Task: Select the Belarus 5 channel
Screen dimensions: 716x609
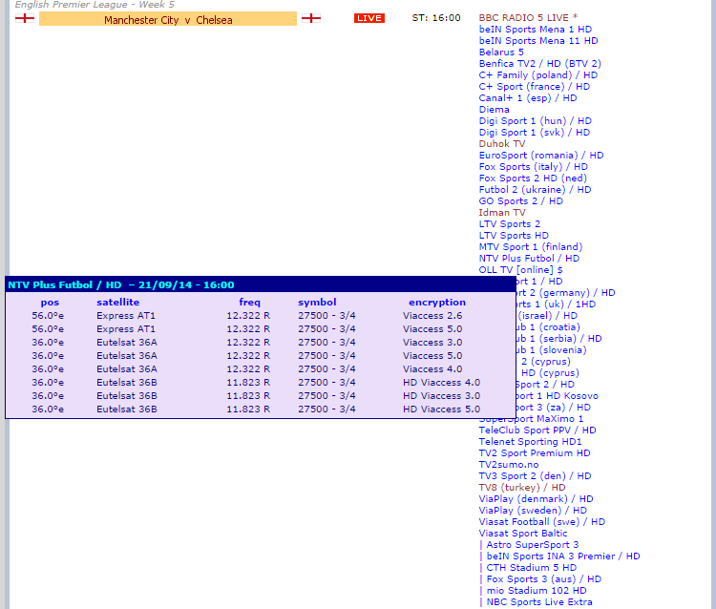Action: (501, 52)
